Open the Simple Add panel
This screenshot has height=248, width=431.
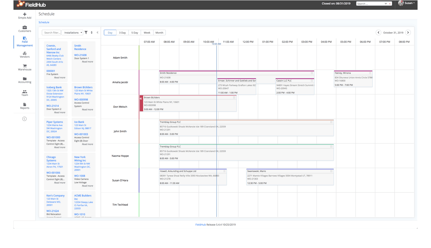(x=25, y=16)
